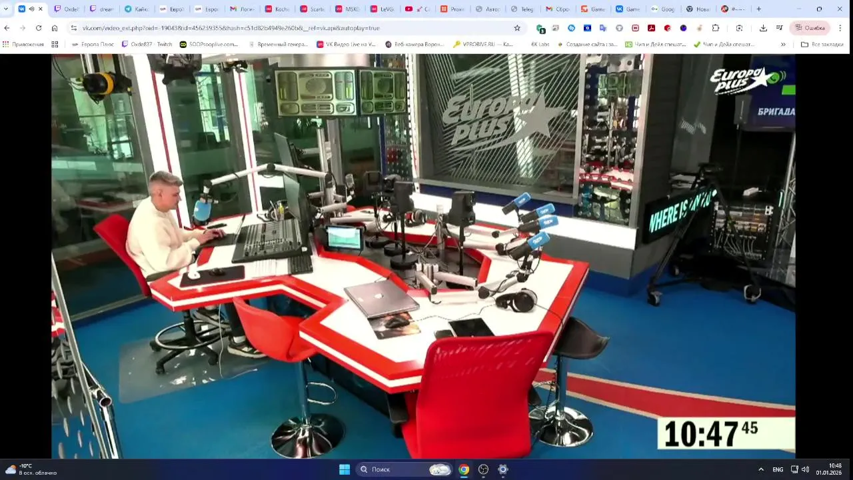Screen dimensions: 853x480
Task: Switch to the MSKO tab
Action: [x=347, y=9]
